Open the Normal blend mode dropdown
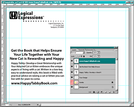 [x=78, y=53]
